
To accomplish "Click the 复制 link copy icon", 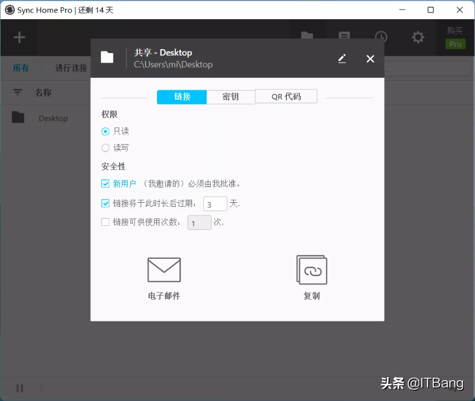I will (x=312, y=270).
